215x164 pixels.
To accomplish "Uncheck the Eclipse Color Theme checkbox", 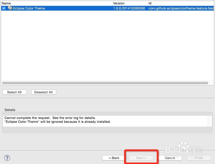I will [4, 8].
